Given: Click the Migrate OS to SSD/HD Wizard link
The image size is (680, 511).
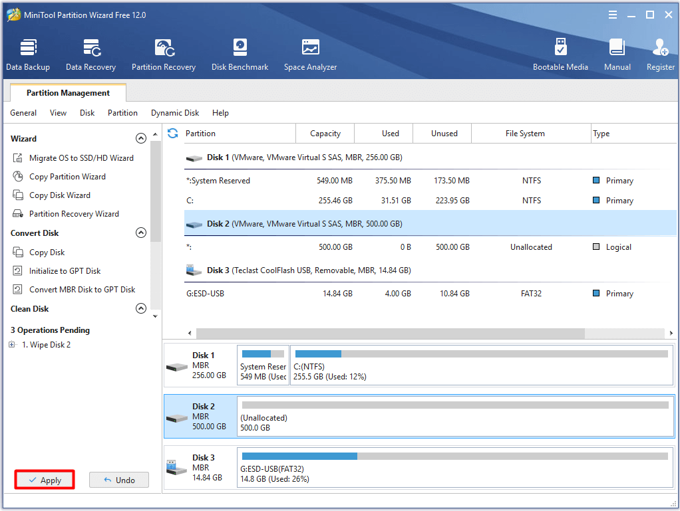Looking at the screenshot, I should [82, 158].
